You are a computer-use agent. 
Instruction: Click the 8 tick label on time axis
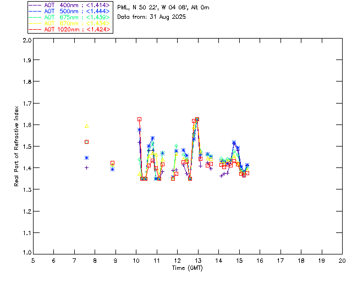pyautogui.click(x=95, y=261)
